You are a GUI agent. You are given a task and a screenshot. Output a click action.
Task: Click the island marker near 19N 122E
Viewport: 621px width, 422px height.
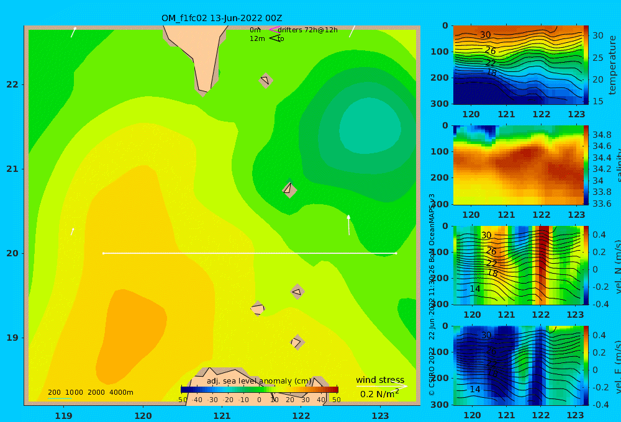[297, 342]
